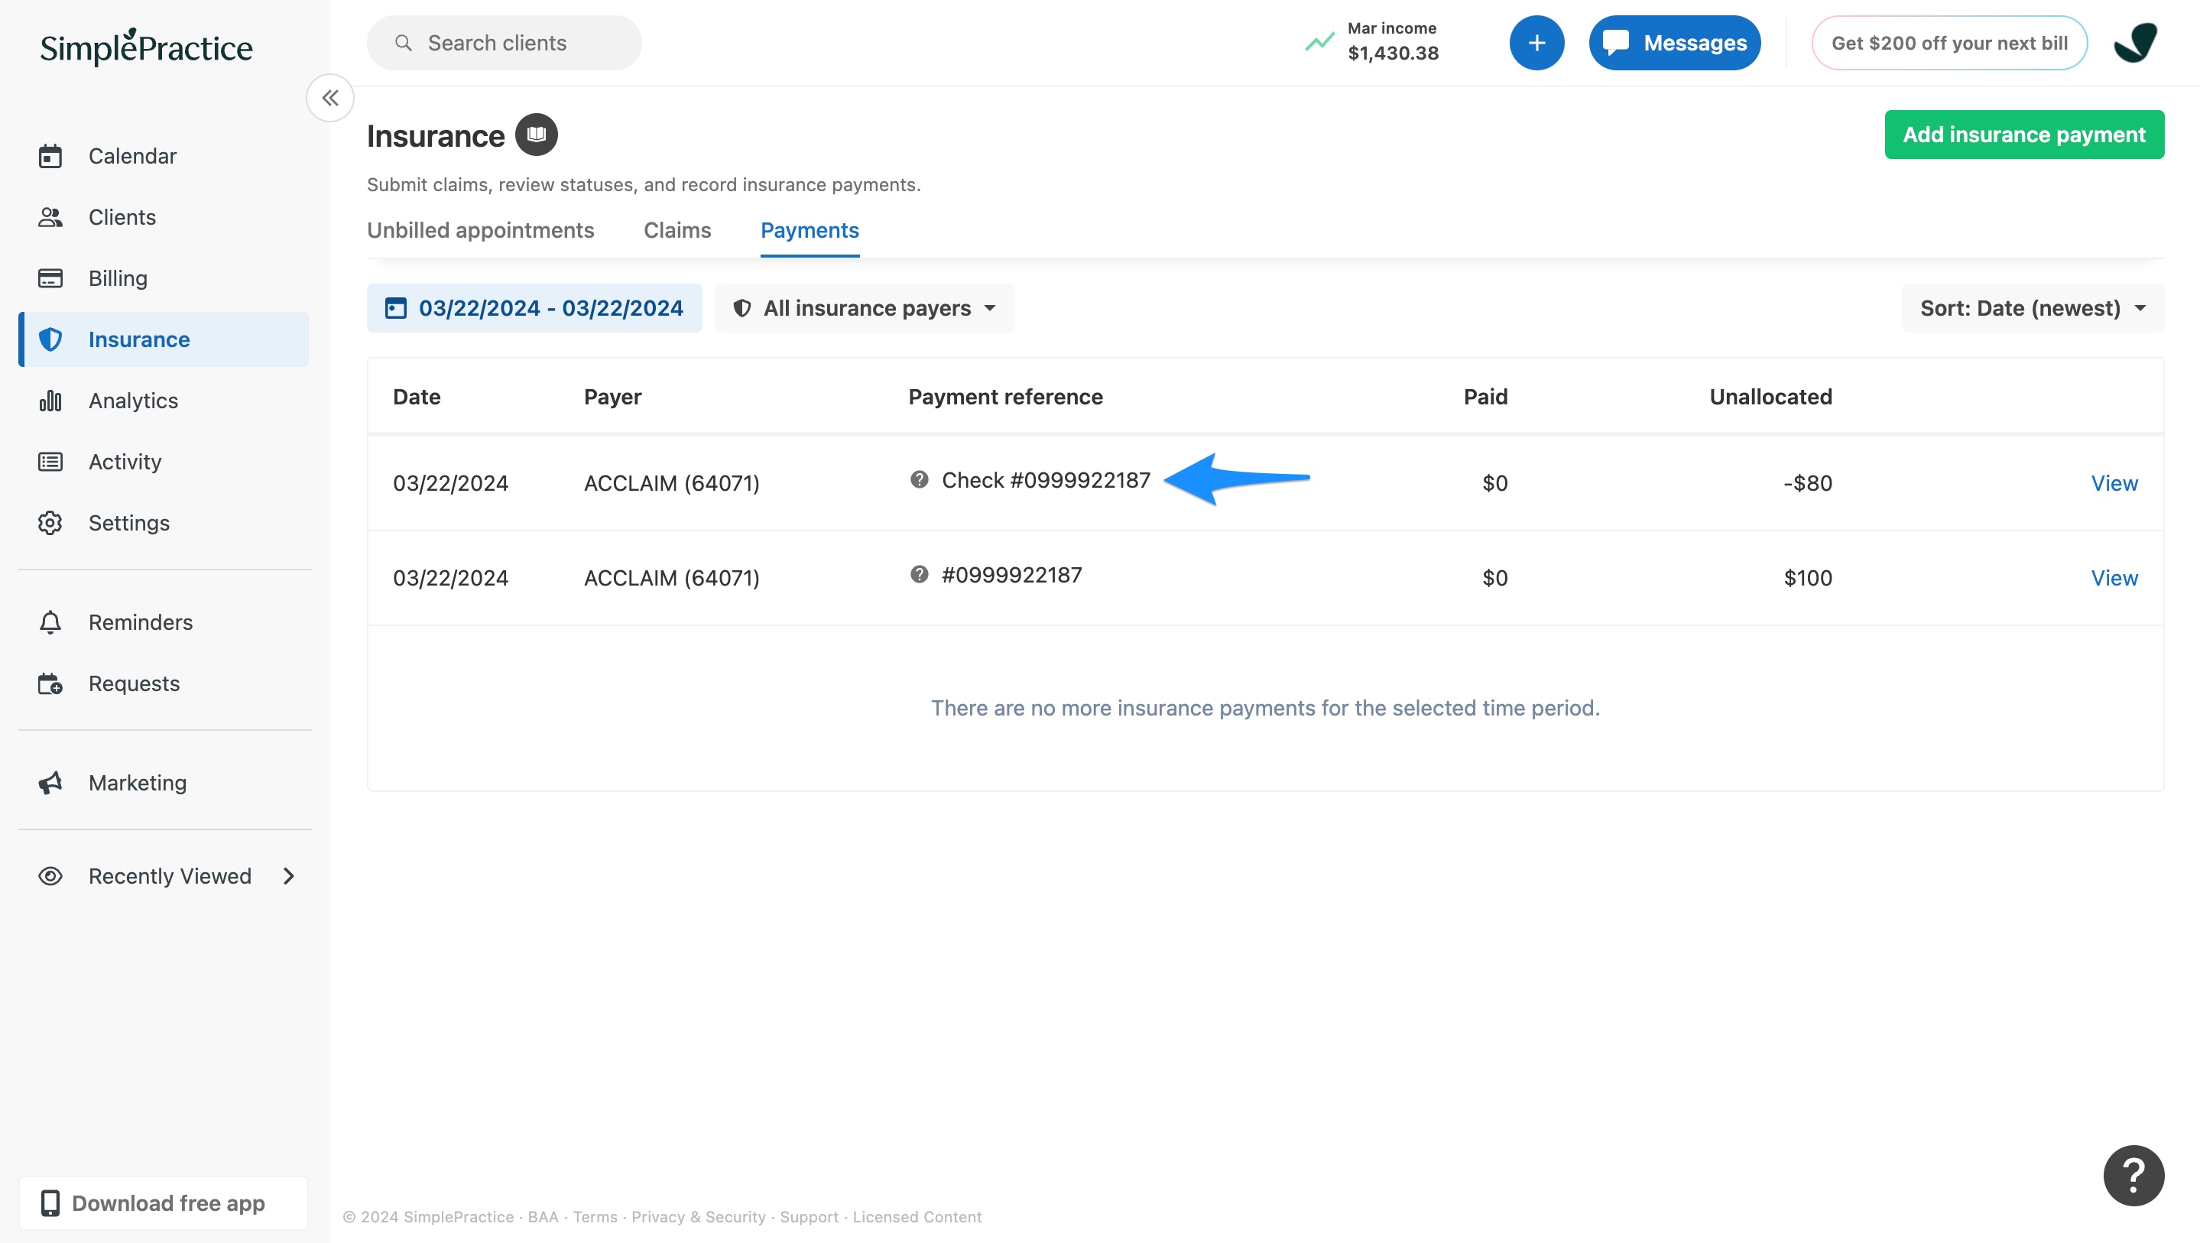Click the phone icon in Download free app
The height and width of the screenshot is (1243, 2200).
tap(50, 1202)
